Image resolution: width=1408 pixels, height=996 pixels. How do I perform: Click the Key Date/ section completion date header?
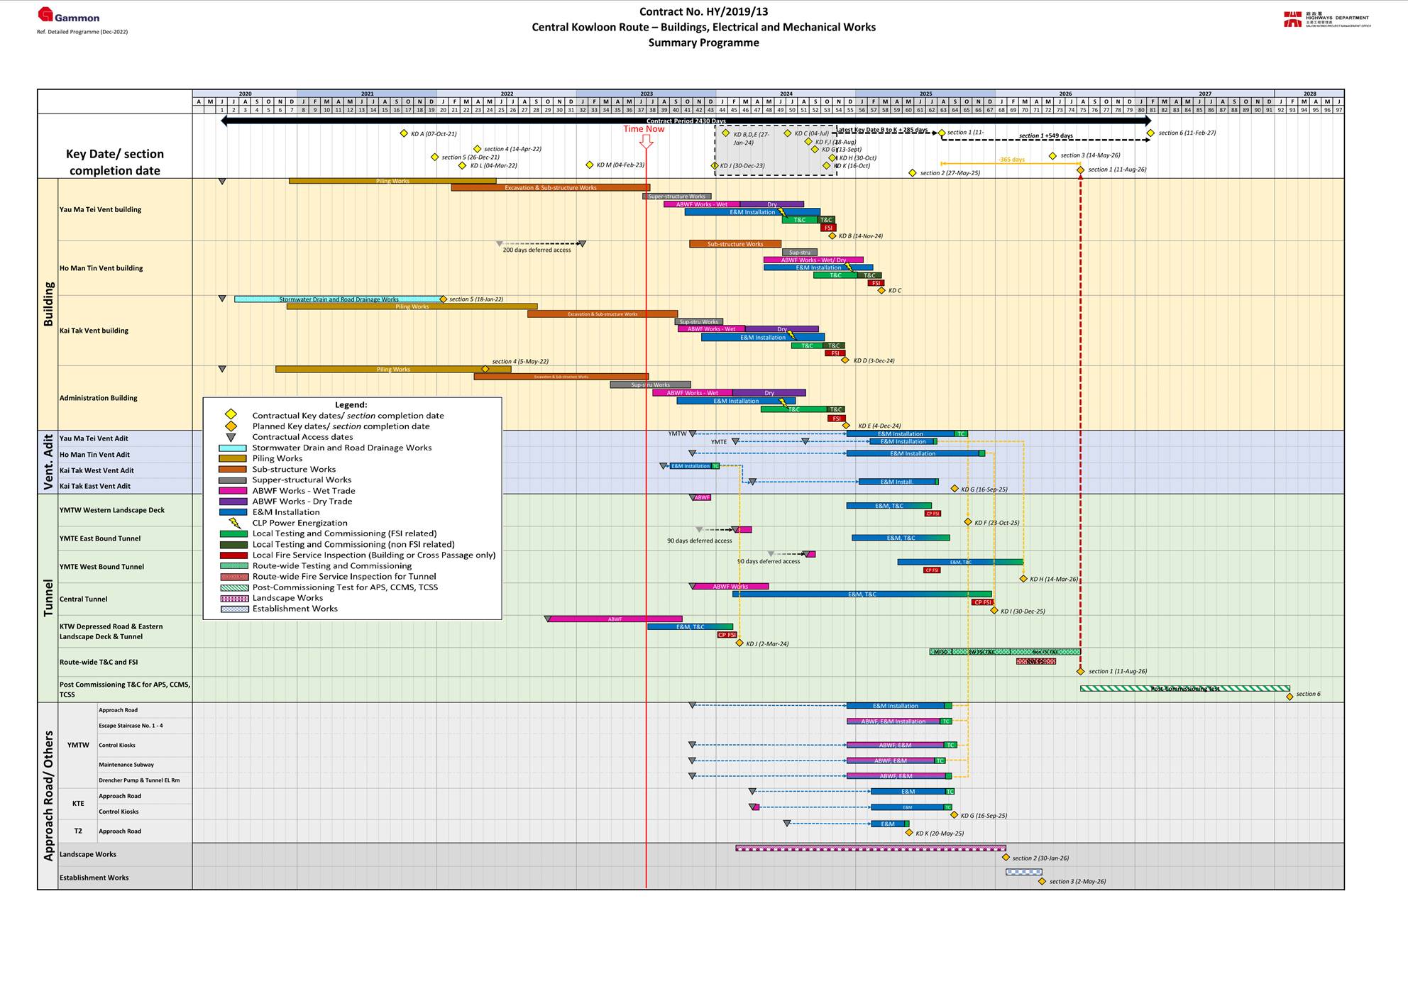[x=115, y=162]
